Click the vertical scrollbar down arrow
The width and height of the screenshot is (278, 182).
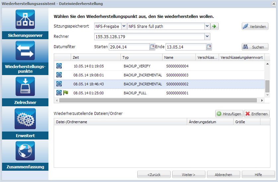[267, 95]
